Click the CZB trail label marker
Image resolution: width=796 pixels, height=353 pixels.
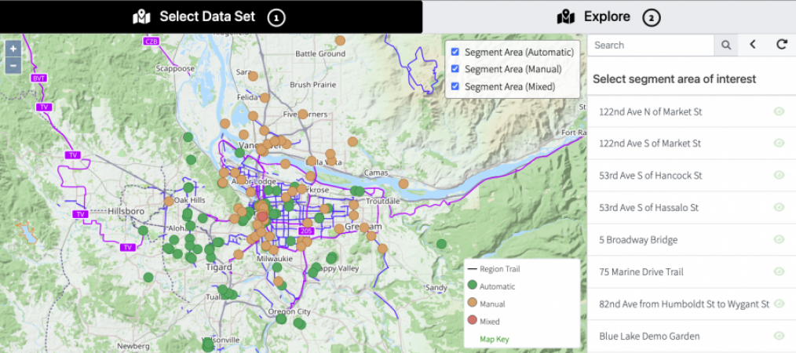pos(149,41)
